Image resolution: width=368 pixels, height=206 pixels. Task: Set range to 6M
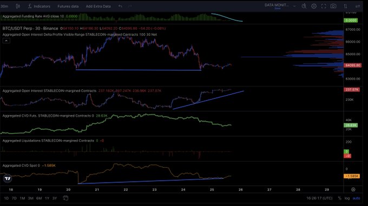click(x=39, y=198)
